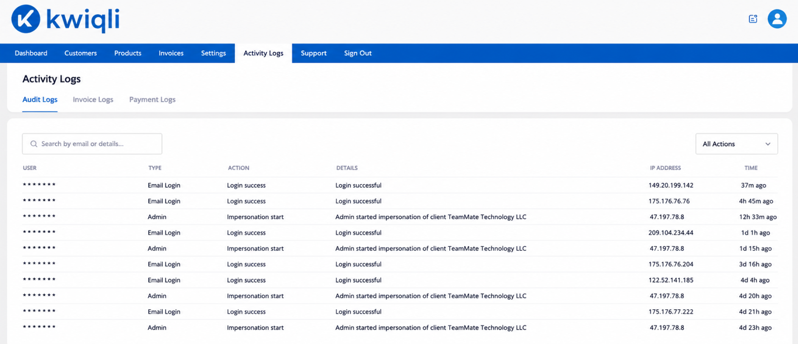Focus the Search by email or details field

(92, 144)
